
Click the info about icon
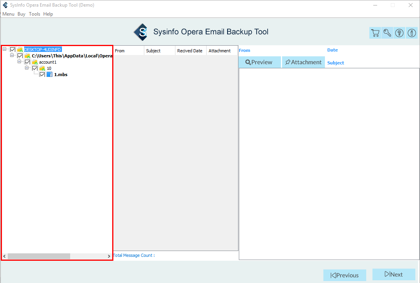click(x=412, y=33)
